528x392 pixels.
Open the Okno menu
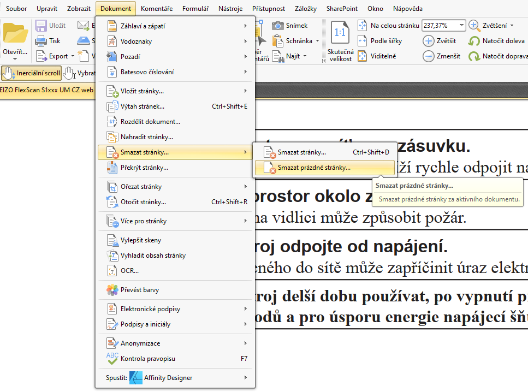click(375, 8)
